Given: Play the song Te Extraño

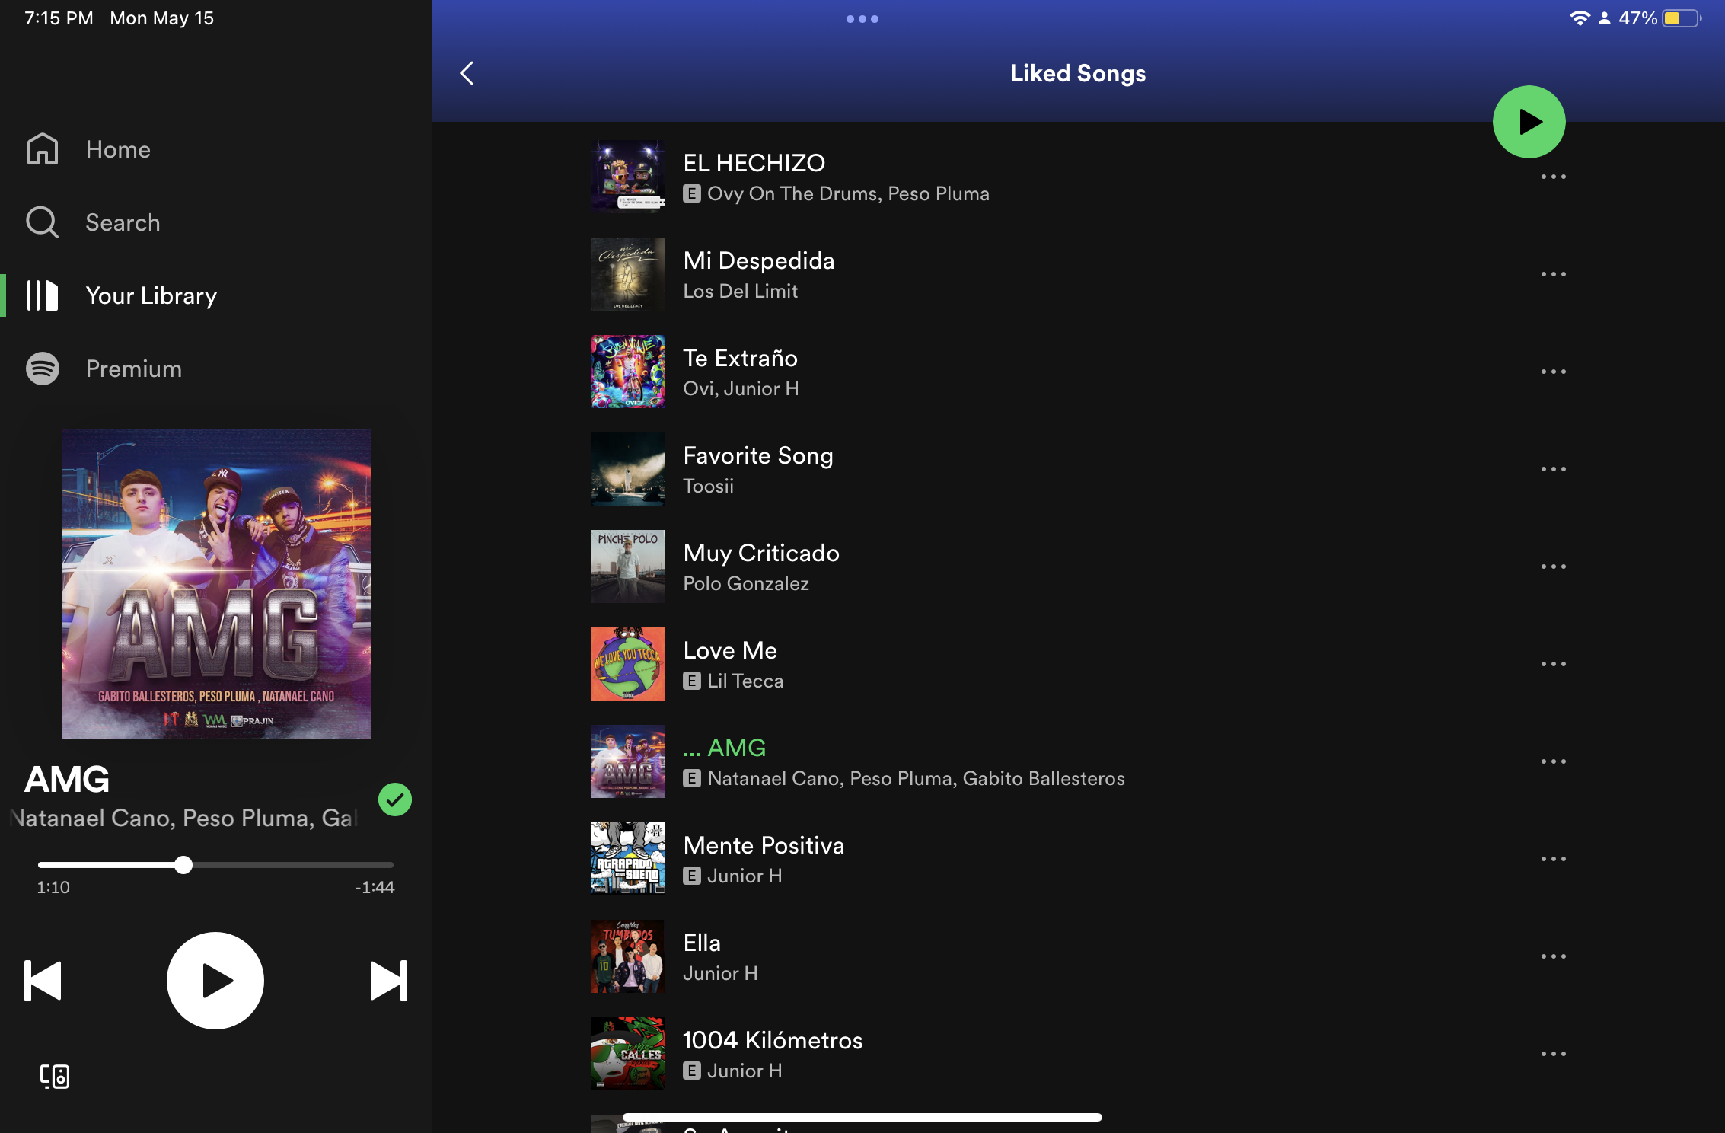Looking at the screenshot, I should tap(741, 358).
